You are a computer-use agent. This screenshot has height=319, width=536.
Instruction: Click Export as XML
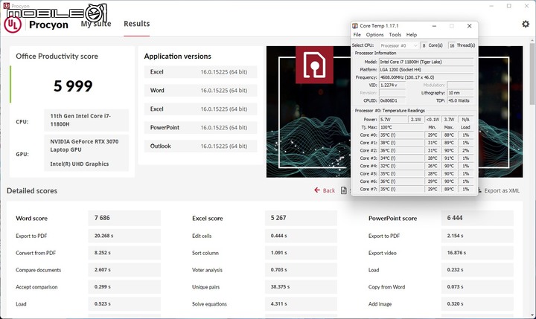[x=502, y=190]
